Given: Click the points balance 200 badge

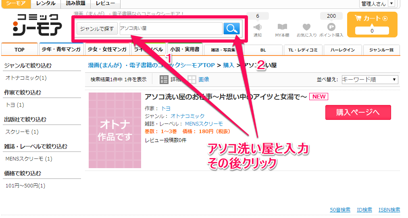Looking at the screenshot, I should (x=331, y=16).
